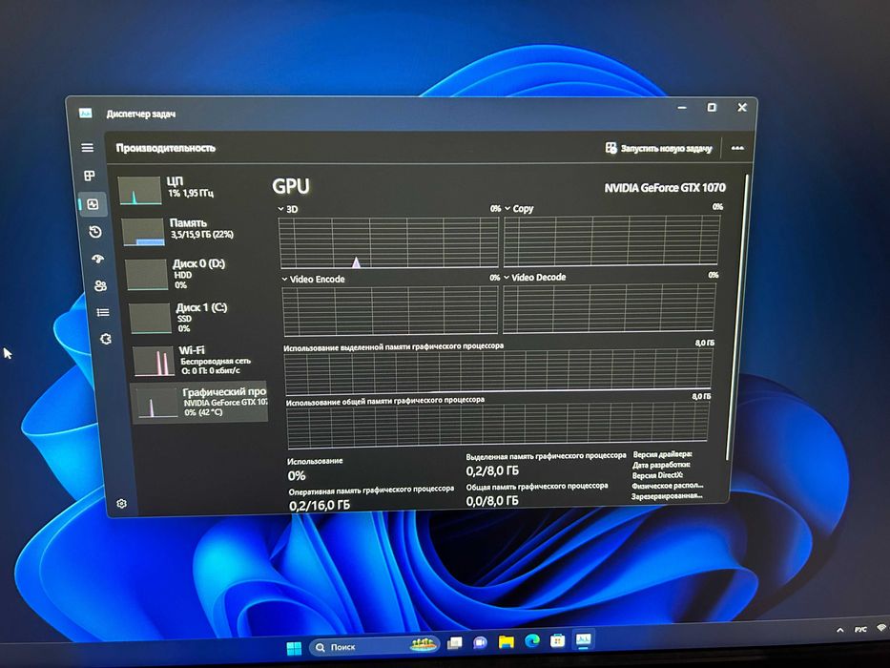Viewport: 890px width, 668px height.
Task: Open the more options ellipsis menu
Action: tap(737, 148)
